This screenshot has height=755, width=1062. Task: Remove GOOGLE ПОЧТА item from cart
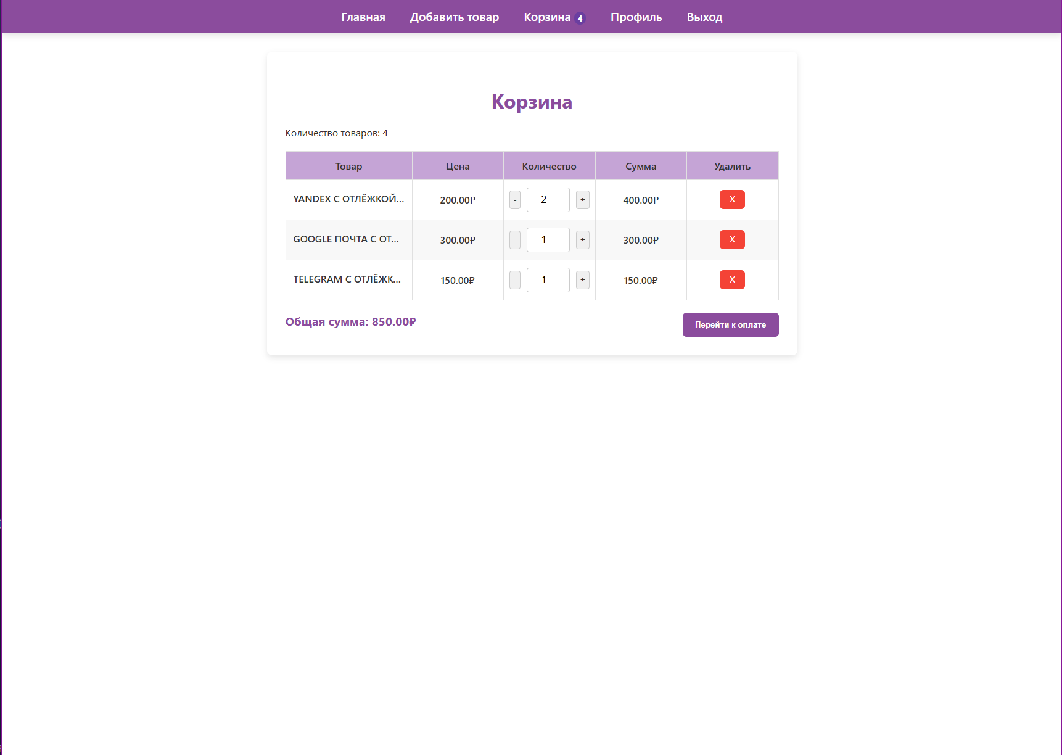tap(732, 240)
